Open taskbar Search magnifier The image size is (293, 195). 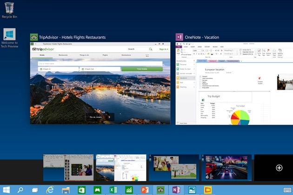[x=20, y=190]
